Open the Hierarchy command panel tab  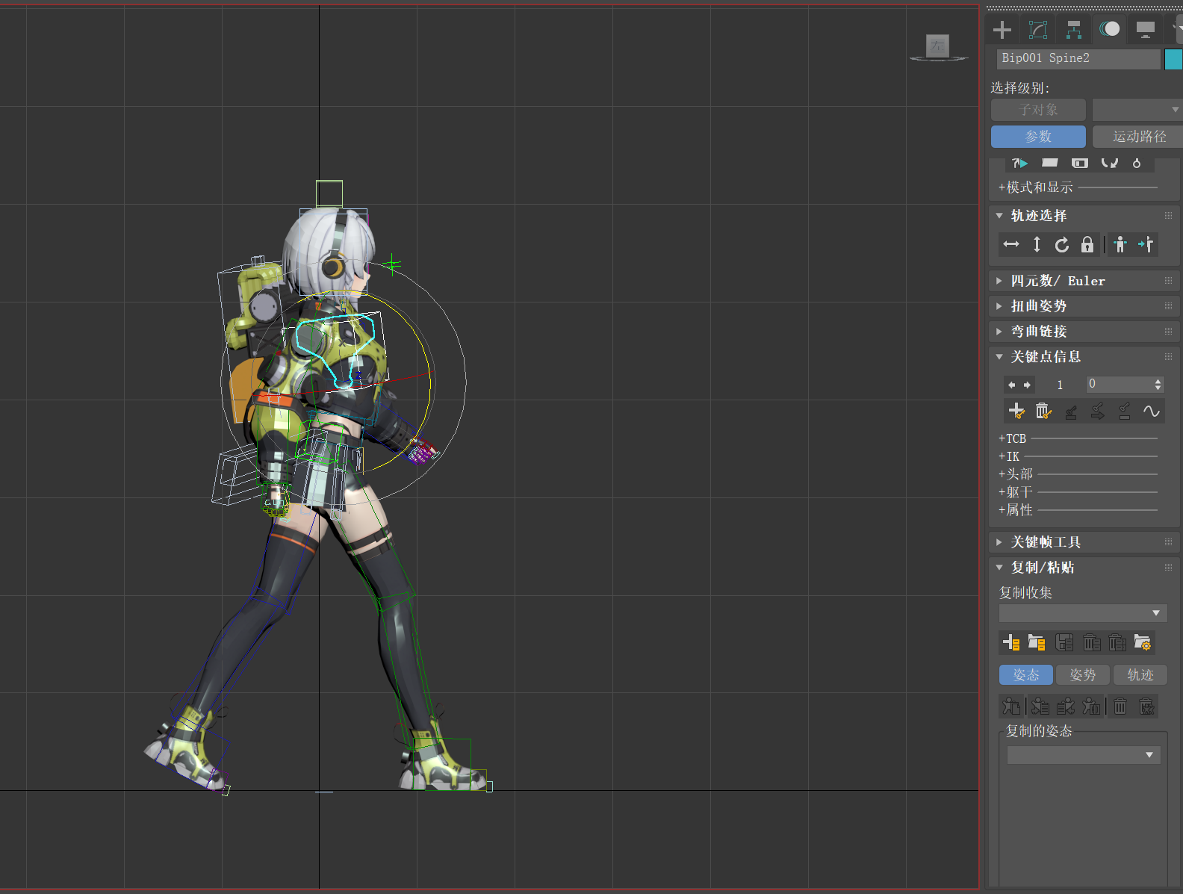click(1074, 30)
